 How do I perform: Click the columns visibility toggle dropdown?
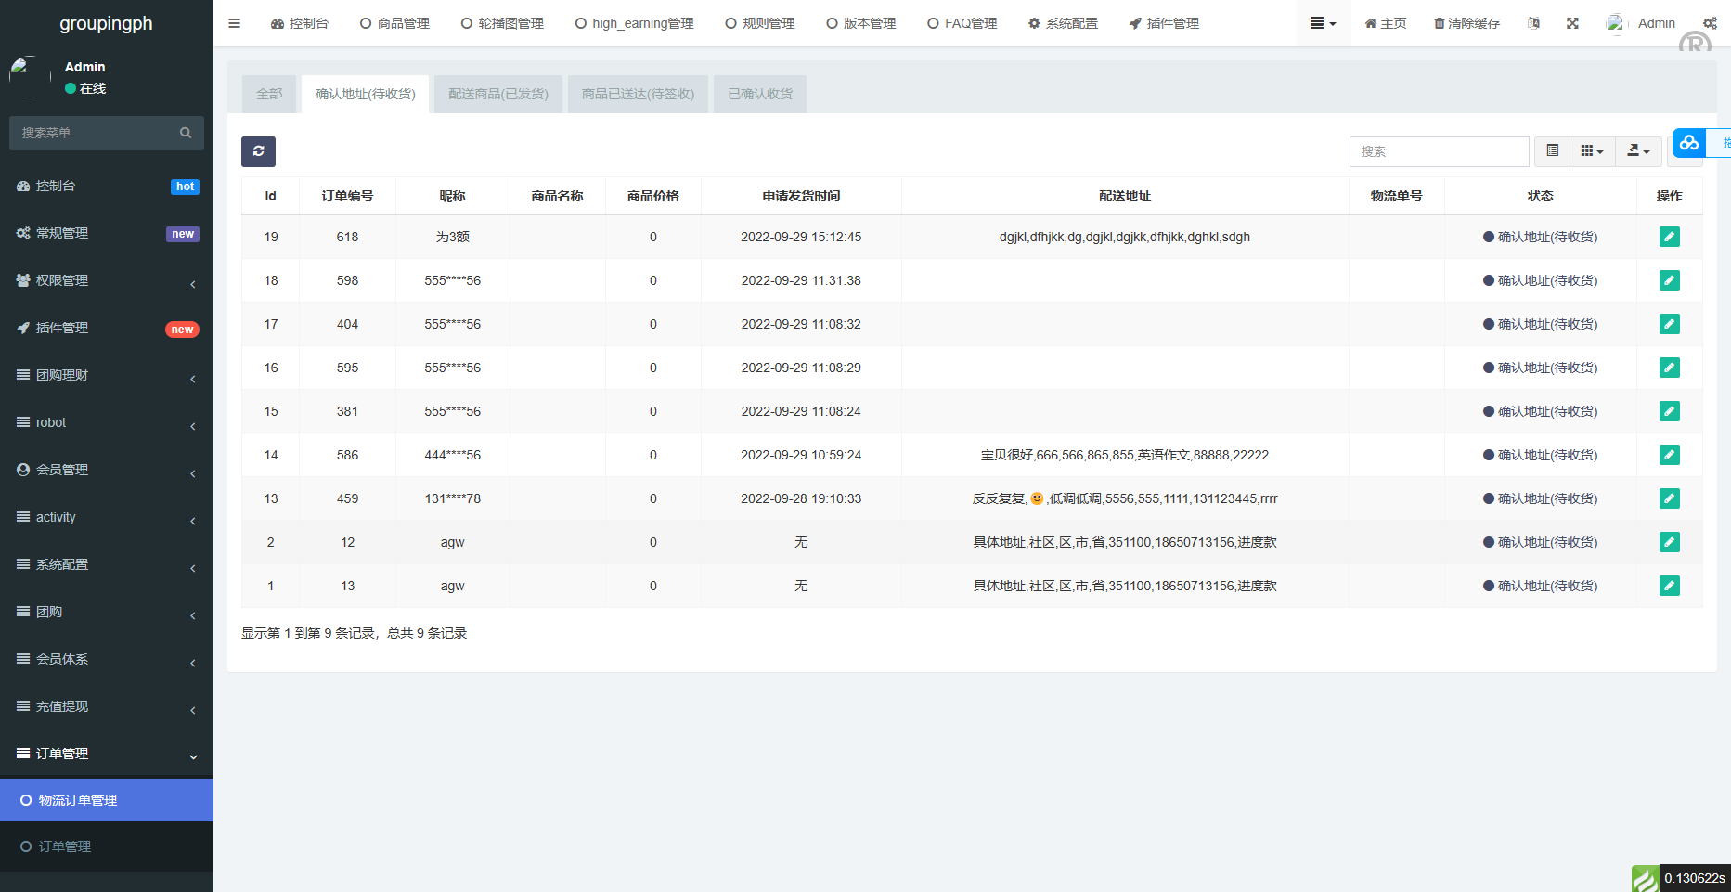click(x=1592, y=150)
